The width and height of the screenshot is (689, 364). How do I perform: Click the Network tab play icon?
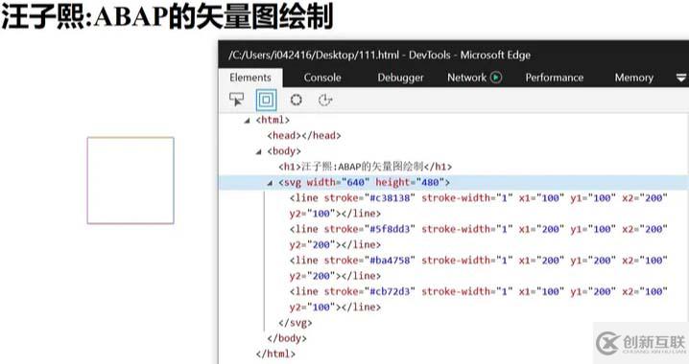tap(496, 78)
